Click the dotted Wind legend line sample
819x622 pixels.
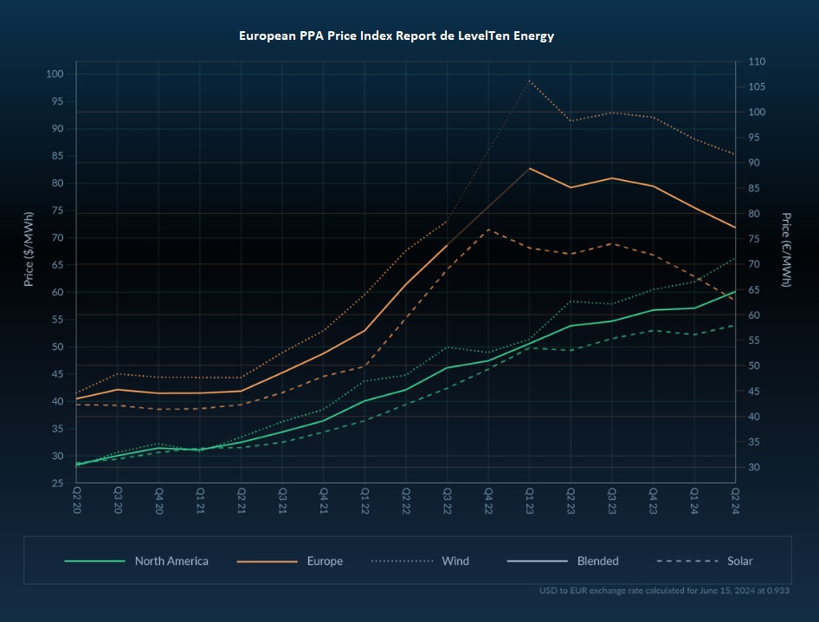click(403, 560)
